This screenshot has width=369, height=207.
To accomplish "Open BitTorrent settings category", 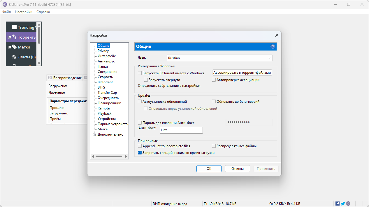I will click(x=105, y=82).
